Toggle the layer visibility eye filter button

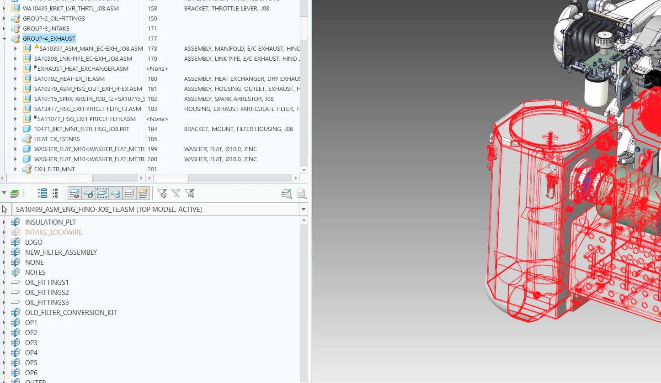(x=75, y=194)
